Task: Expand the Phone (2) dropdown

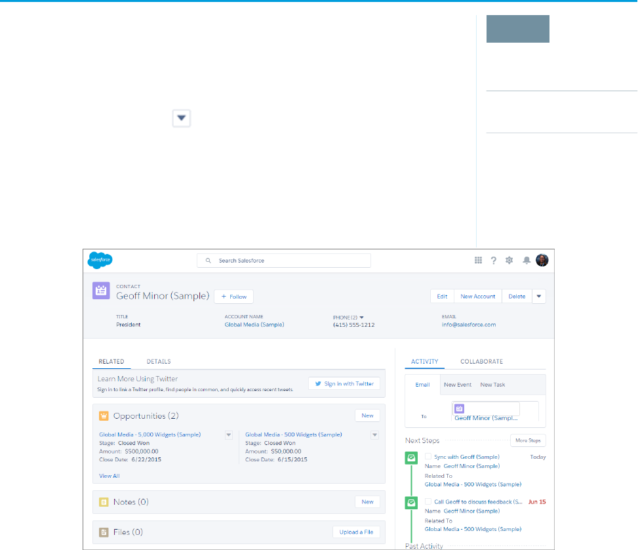Action: (362, 318)
